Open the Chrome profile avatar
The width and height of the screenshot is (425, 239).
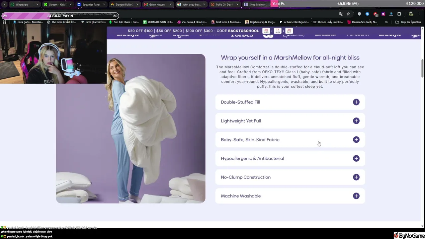point(411,14)
